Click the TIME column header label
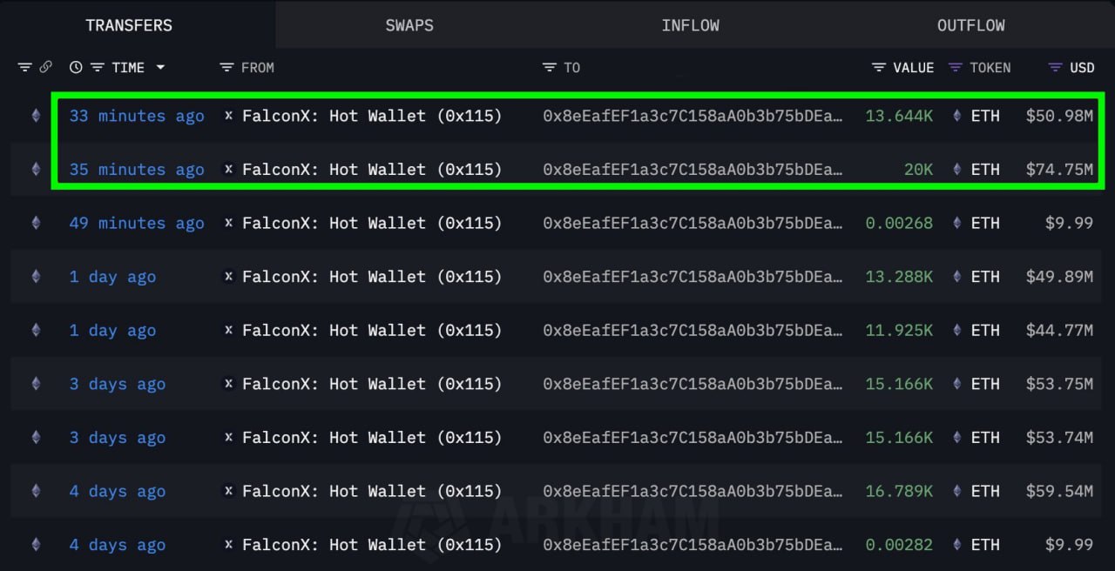 pos(128,67)
